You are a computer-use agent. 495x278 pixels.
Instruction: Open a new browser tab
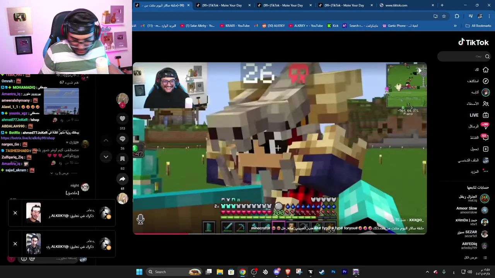click(442, 5)
